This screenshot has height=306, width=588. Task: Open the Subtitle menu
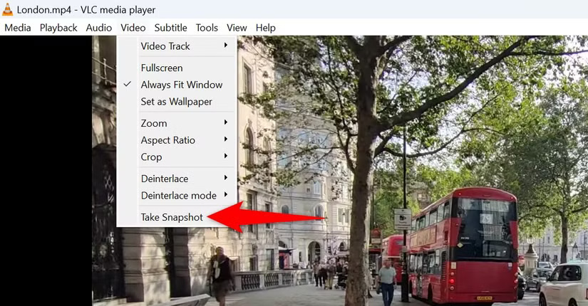click(170, 28)
